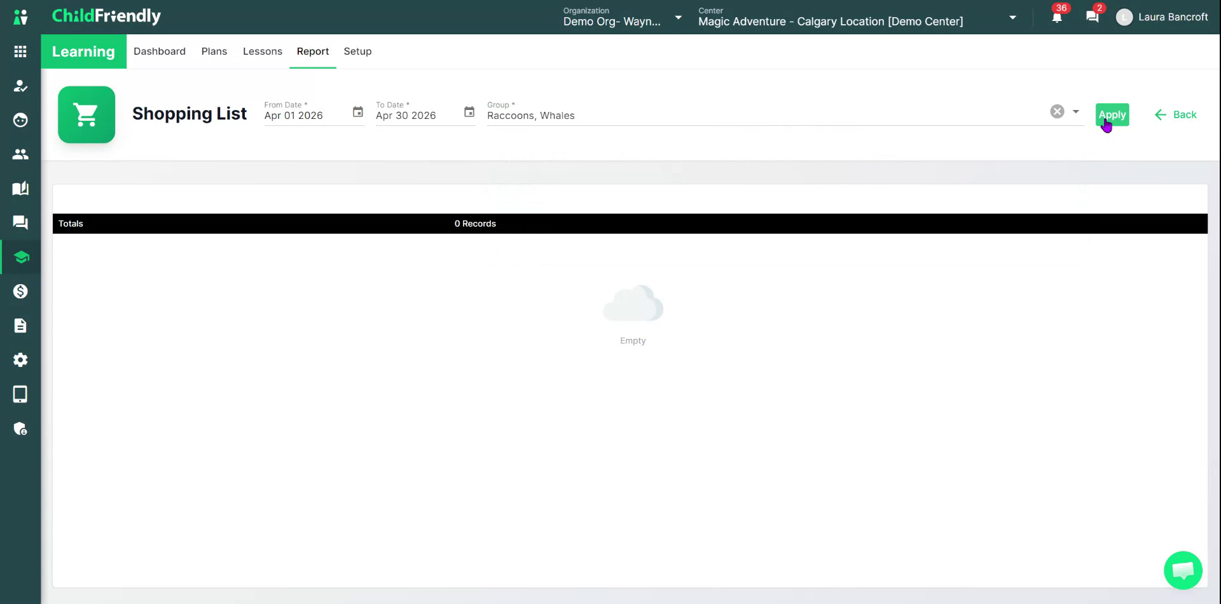The width and height of the screenshot is (1221, 604).
Task: Expand the Group dropdown arrow
Action: 1076,112
